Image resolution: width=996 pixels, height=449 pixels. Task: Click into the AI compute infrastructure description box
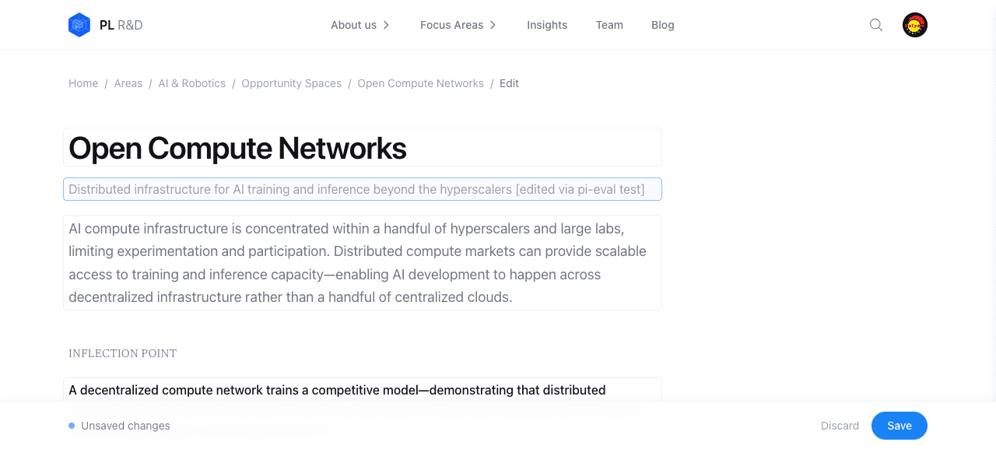coord(363,263)
